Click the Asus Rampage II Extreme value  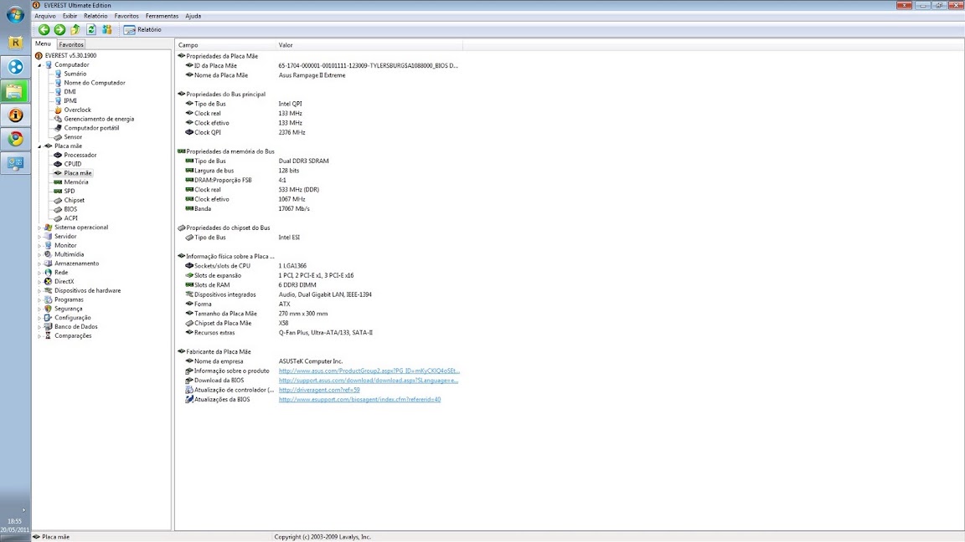coord(312,75)
